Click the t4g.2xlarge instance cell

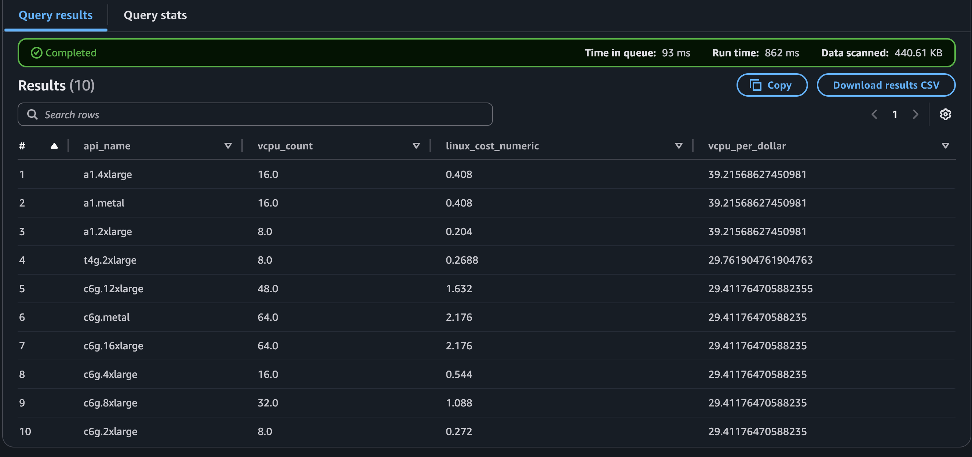(x=110, y=260)
